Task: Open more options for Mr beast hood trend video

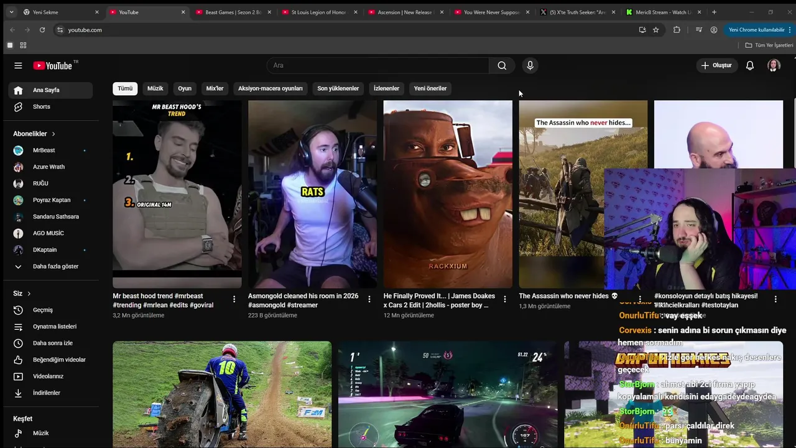Action: [x=234, y=299]
